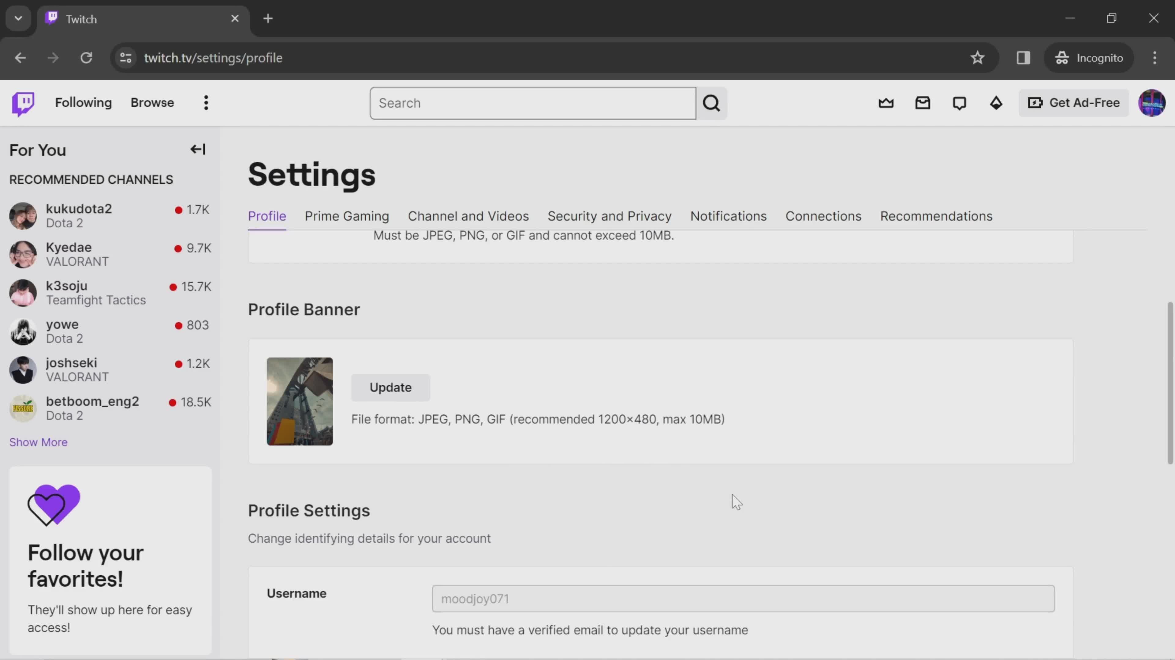Image resolution: width=1175 pixels, height=660 pixels.
Task: Click the Twitch logo home icon
Action: (23, 103)
